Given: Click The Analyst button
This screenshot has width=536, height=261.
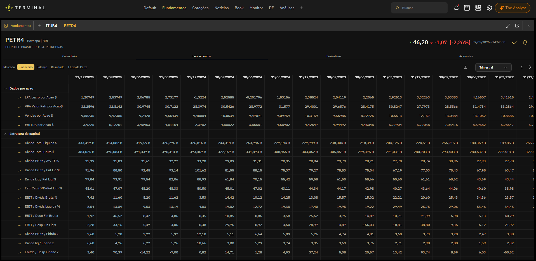Looking at the screenshot, I should 513,8.
